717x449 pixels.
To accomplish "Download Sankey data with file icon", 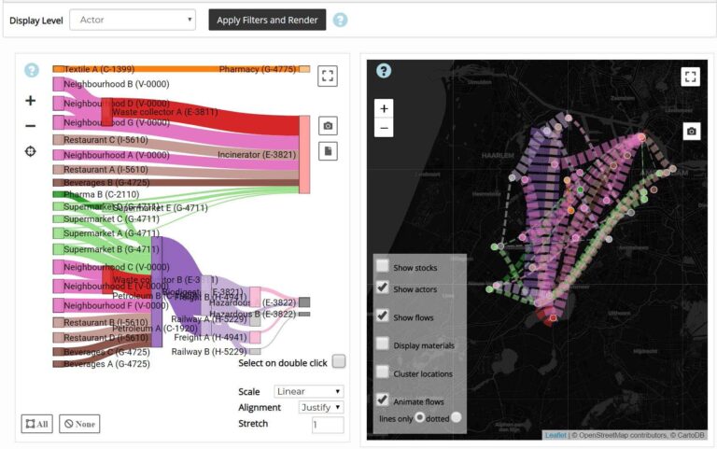I will [328, 151].
